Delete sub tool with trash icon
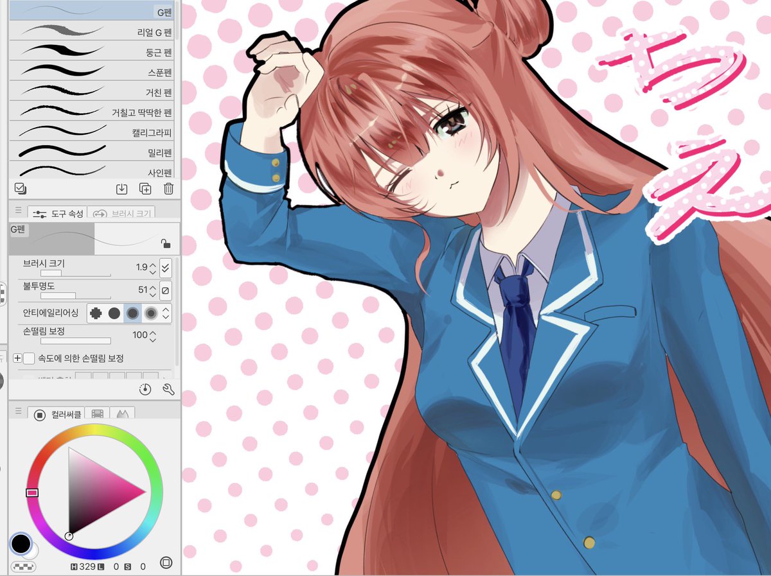The width and height of the screenshot is (771, 576). 168,189
